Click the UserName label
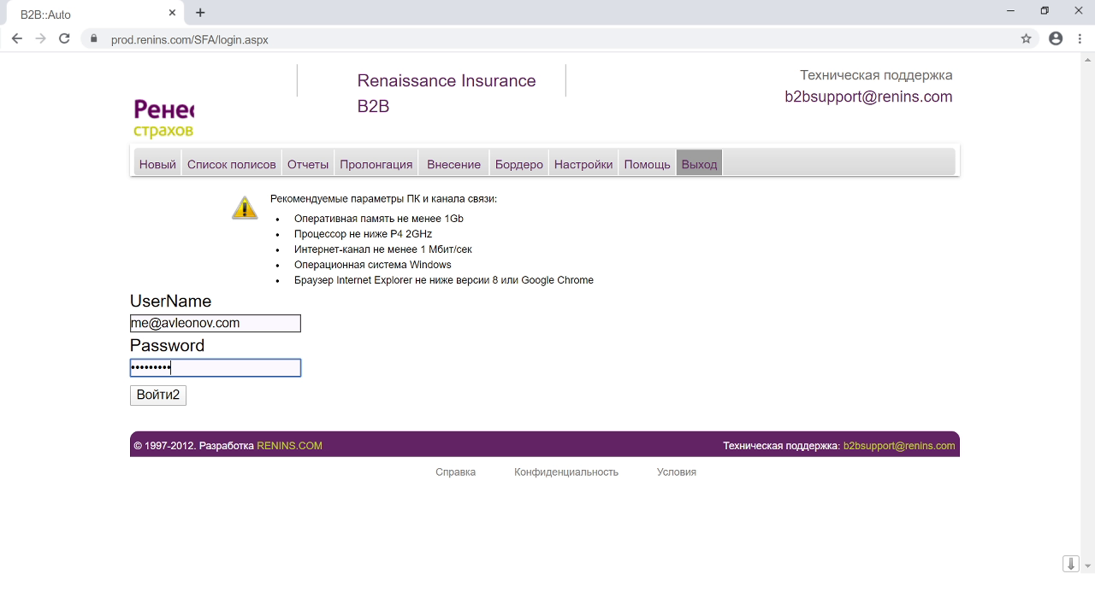1095x615 pixels. 170,301
